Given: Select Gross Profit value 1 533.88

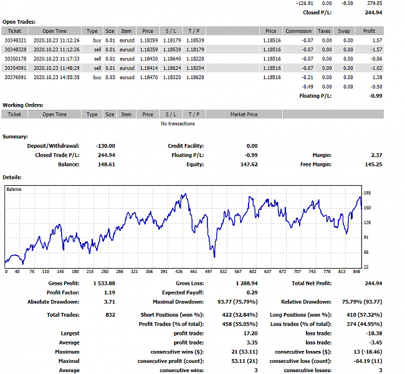Looking at the screenshot, I should (104, 284).
